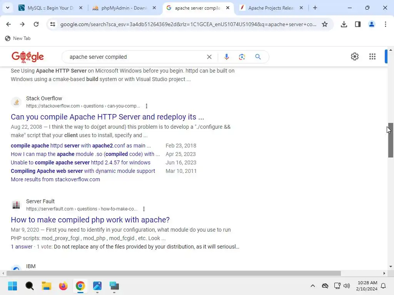Viewport: 394px width, 295px height.
Task: Open site information icon in address bar
Action: pos(53,24)
